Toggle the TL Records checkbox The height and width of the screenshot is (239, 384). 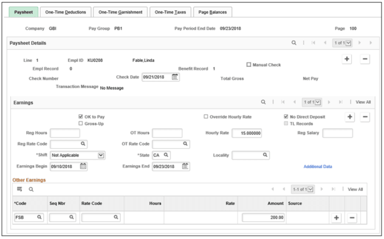286,123
